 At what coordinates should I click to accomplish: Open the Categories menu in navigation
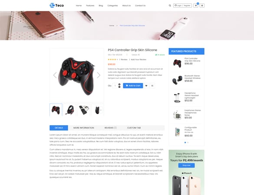coord(112,6)
